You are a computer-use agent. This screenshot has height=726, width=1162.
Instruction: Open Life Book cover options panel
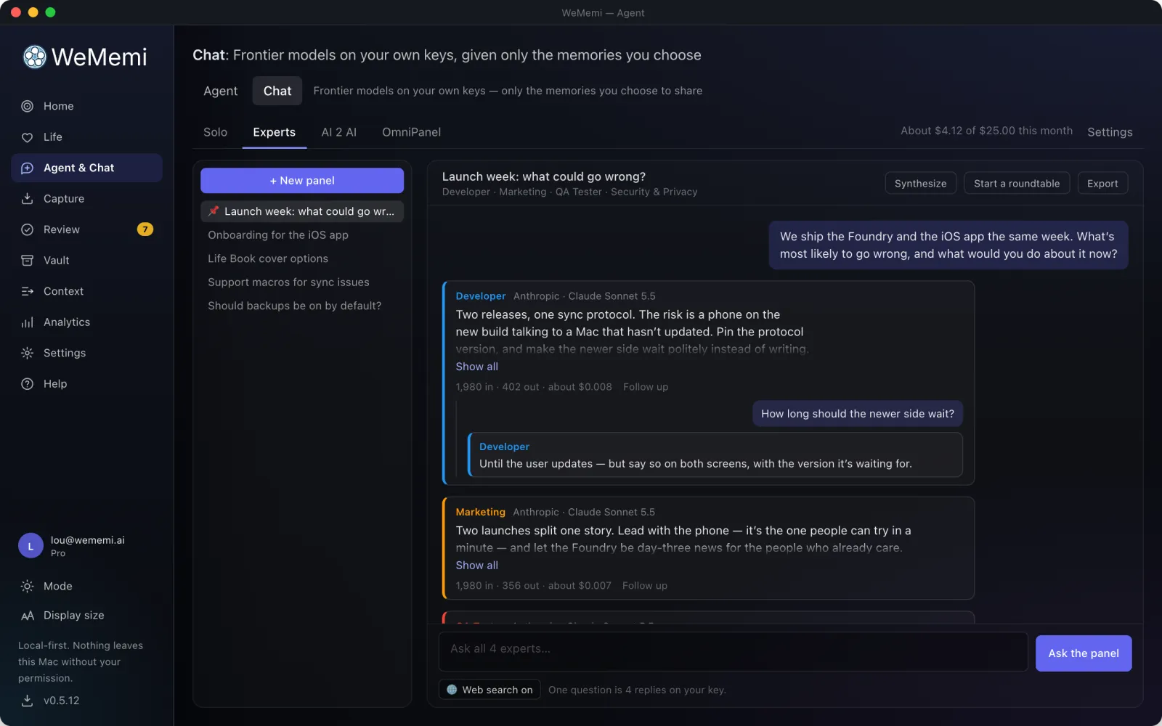pos(302,258)
